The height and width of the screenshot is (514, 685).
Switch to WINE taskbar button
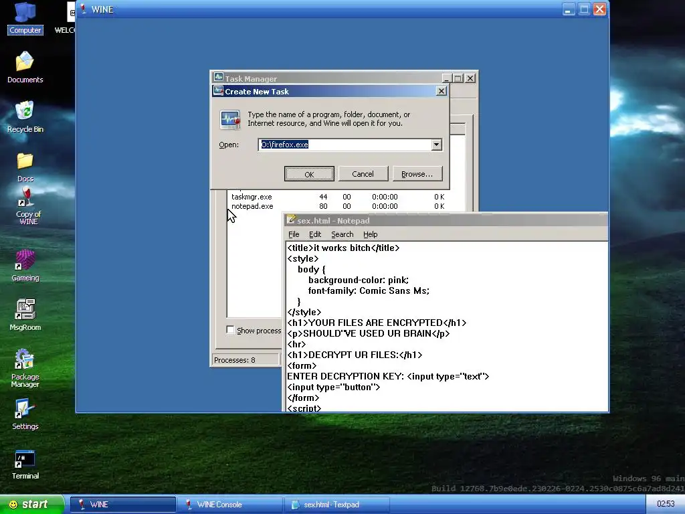pyautogui.click(x=123, y=505)
